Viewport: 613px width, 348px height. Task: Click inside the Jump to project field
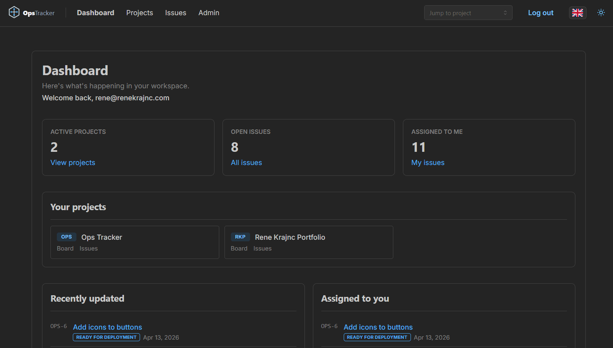tap(460, 12)
